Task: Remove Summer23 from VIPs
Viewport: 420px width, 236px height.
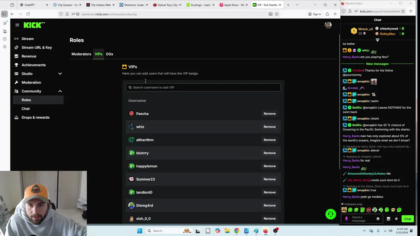Action: click(x=269, y=179)
